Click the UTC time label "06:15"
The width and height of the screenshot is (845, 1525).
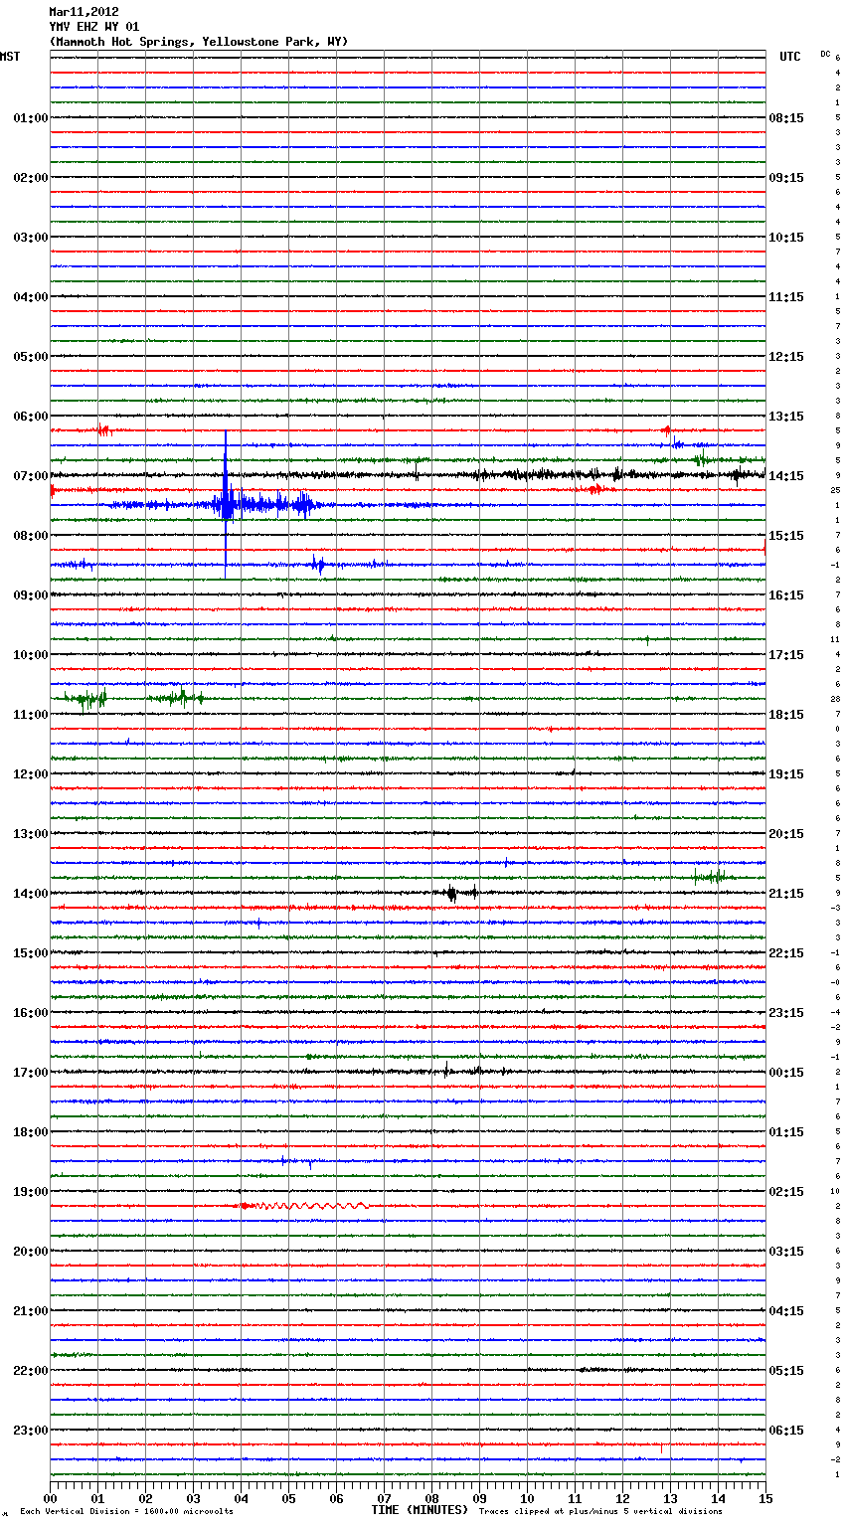point(786,1431)
